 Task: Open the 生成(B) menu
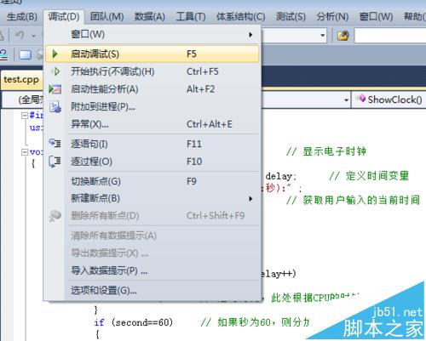pos(22,17)
